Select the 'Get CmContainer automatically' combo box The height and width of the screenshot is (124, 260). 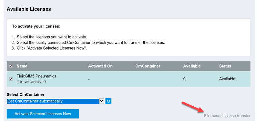click(x=55, y=101)
